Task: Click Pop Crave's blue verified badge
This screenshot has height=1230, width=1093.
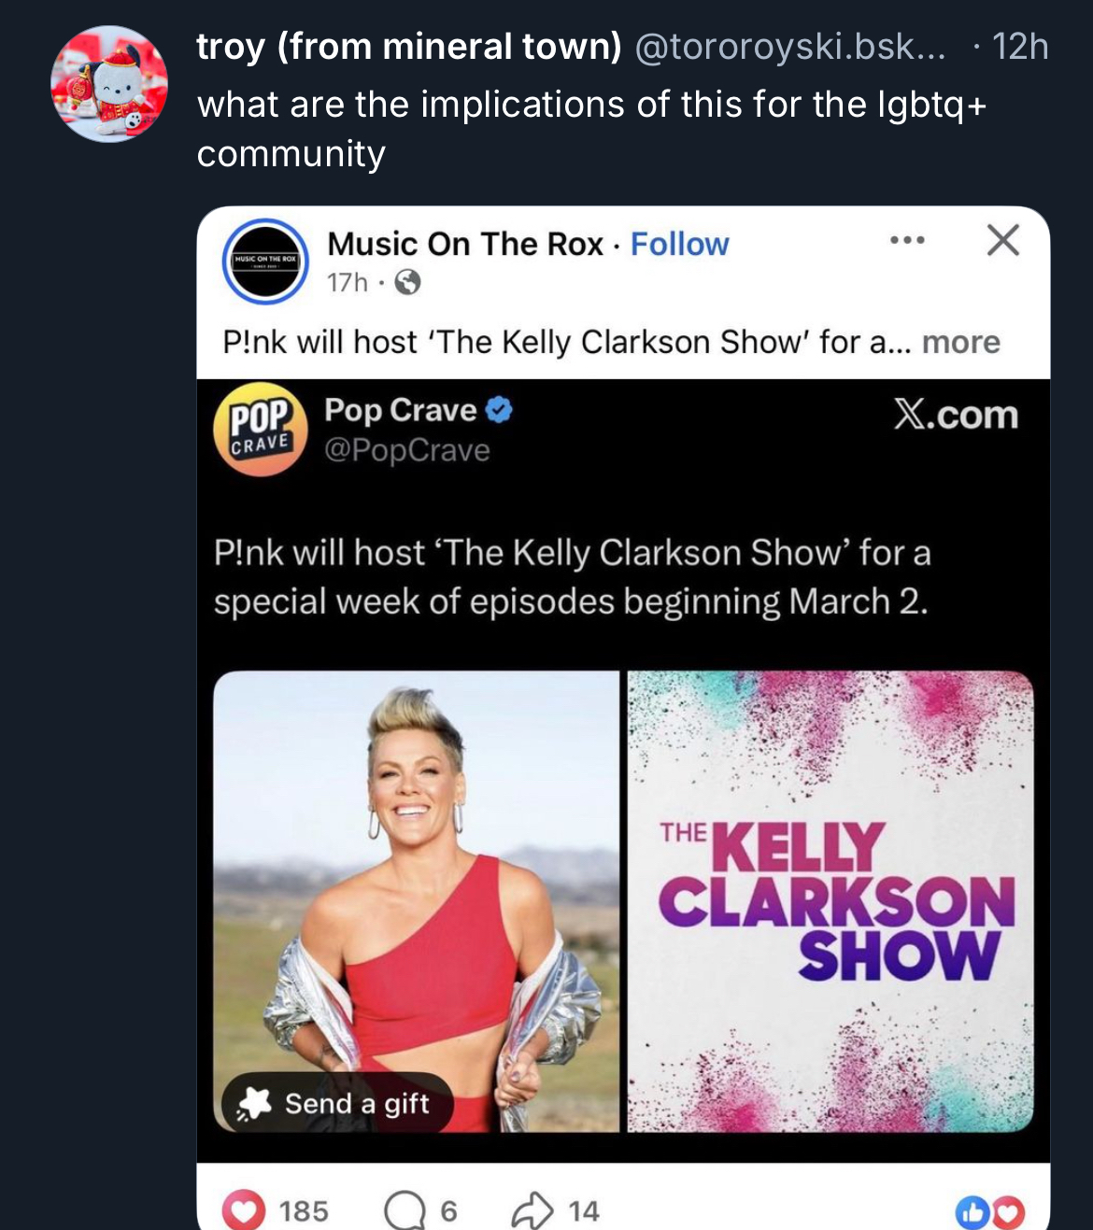Action: (x=500, y=410)
